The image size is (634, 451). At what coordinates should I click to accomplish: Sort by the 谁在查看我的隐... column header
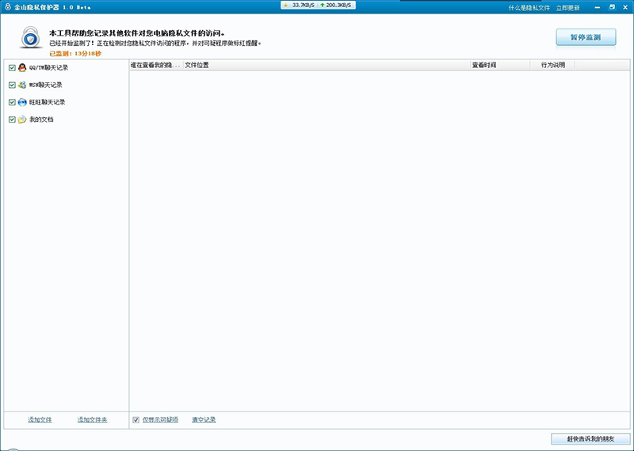(x=156, y=65)
